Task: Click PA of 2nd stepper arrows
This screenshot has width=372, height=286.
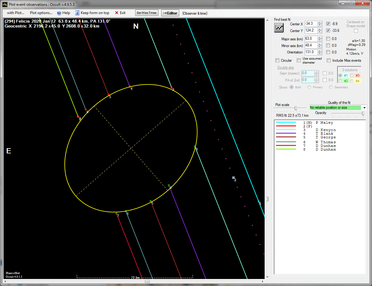Action: coord(317,80)
